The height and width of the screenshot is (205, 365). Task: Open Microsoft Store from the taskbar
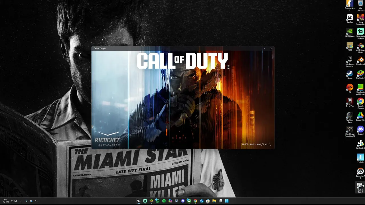coord(208,201)
